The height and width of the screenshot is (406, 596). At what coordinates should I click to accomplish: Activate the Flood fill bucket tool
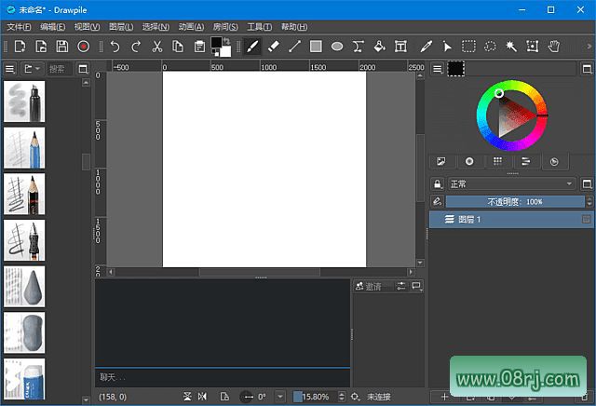379,46
